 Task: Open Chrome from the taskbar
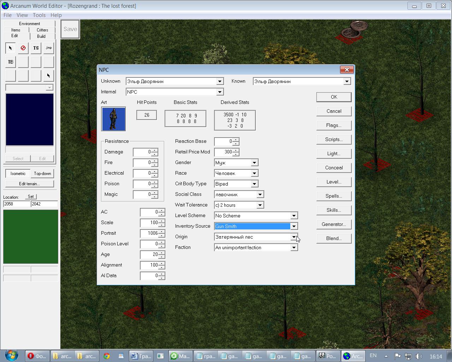click(107, 356)
